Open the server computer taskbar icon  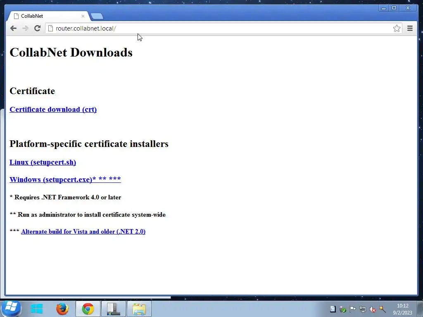(x=113, y=309)
